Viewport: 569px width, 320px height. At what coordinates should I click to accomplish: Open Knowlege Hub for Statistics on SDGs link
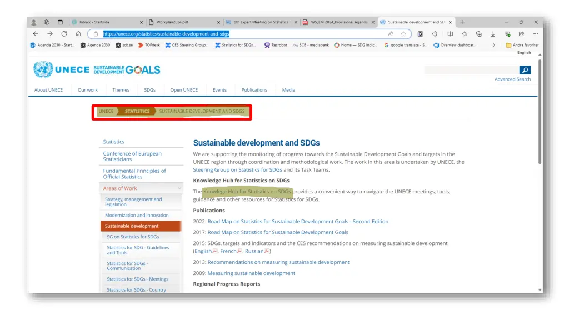pyautogui.click(x=247, y=192)
